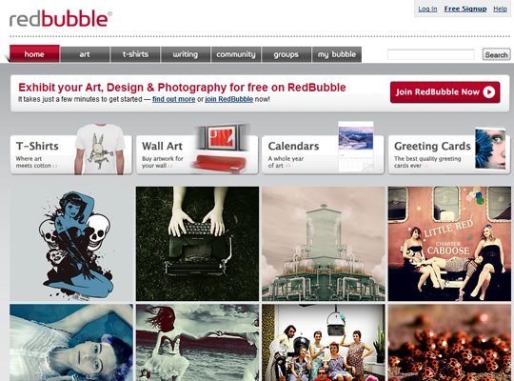This screenshot has width=514, height=381.
Task: Open the find out more link
Action: coord(174,99)
